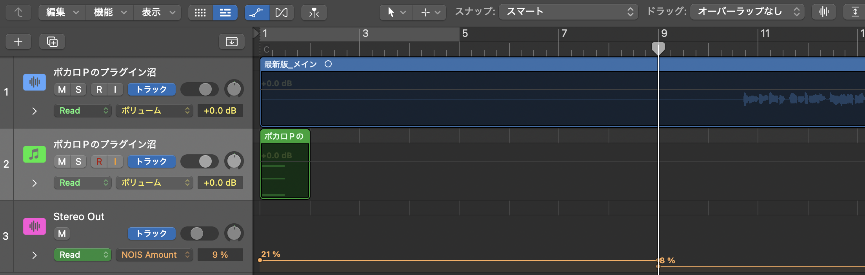
Task: Click the back-up arrow icon in toolbar
Action: (18, 13)
